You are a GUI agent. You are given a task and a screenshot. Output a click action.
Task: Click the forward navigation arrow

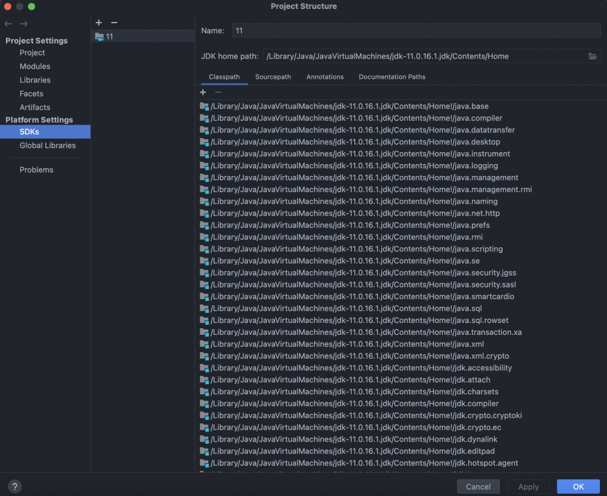(x=24, y=24)
